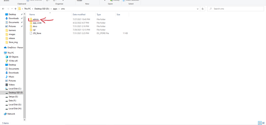Open 3D Objects under This PC
This screenshot has height=125, width=266.
[13, 57]
